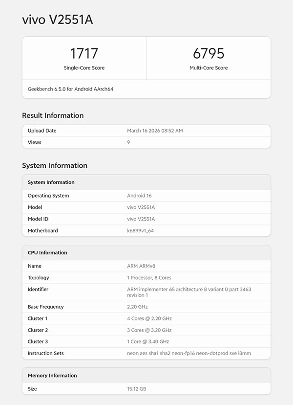Viewport: 293px width, 405px height.
Task: Click the Model ID row label
Action: 38,219
